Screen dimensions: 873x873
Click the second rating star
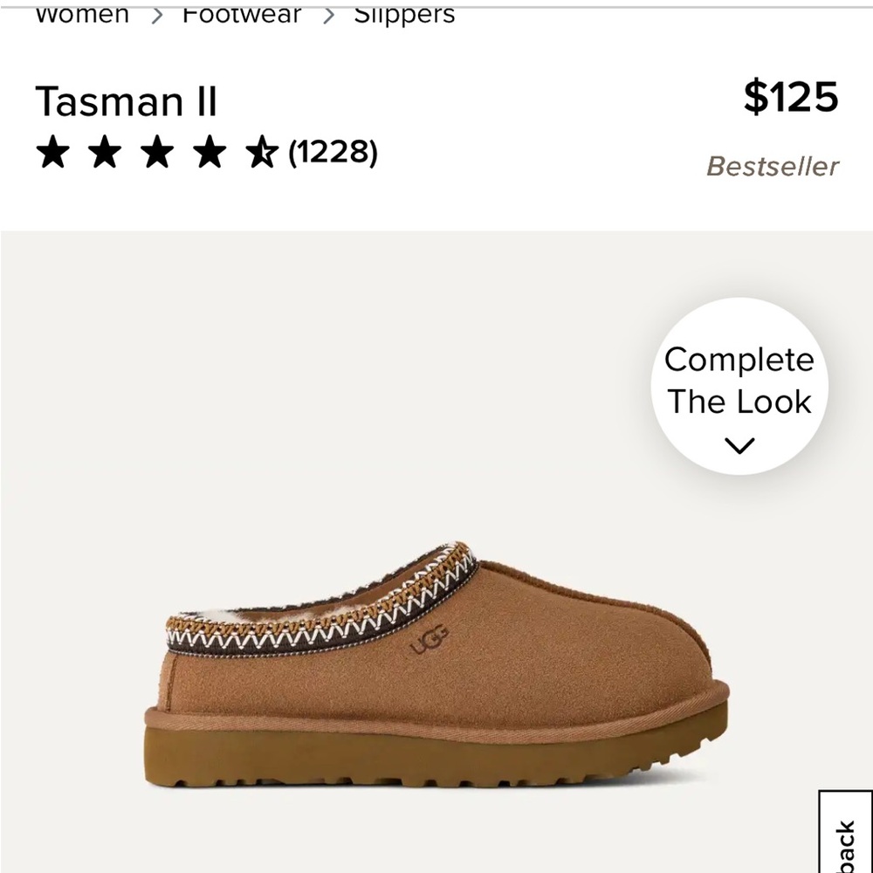coord(105,153)
